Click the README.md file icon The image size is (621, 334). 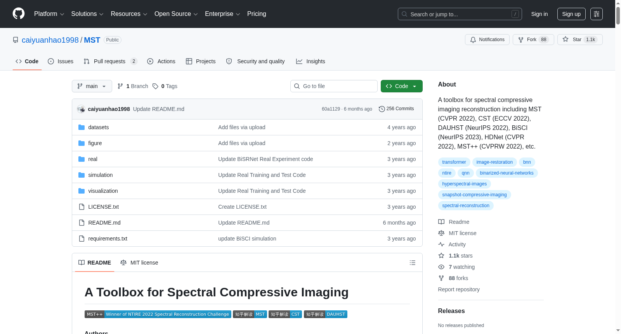[x=82, y=223]
